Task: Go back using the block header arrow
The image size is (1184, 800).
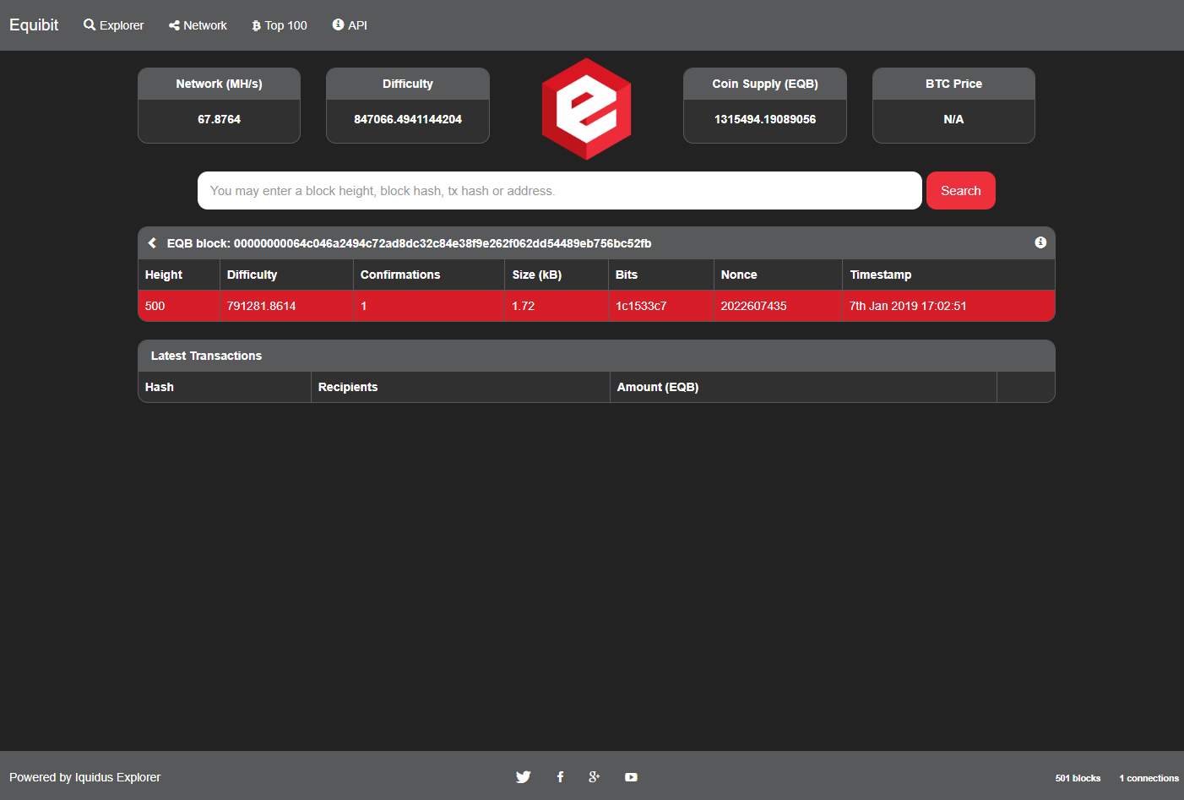Action: point(152,243)
